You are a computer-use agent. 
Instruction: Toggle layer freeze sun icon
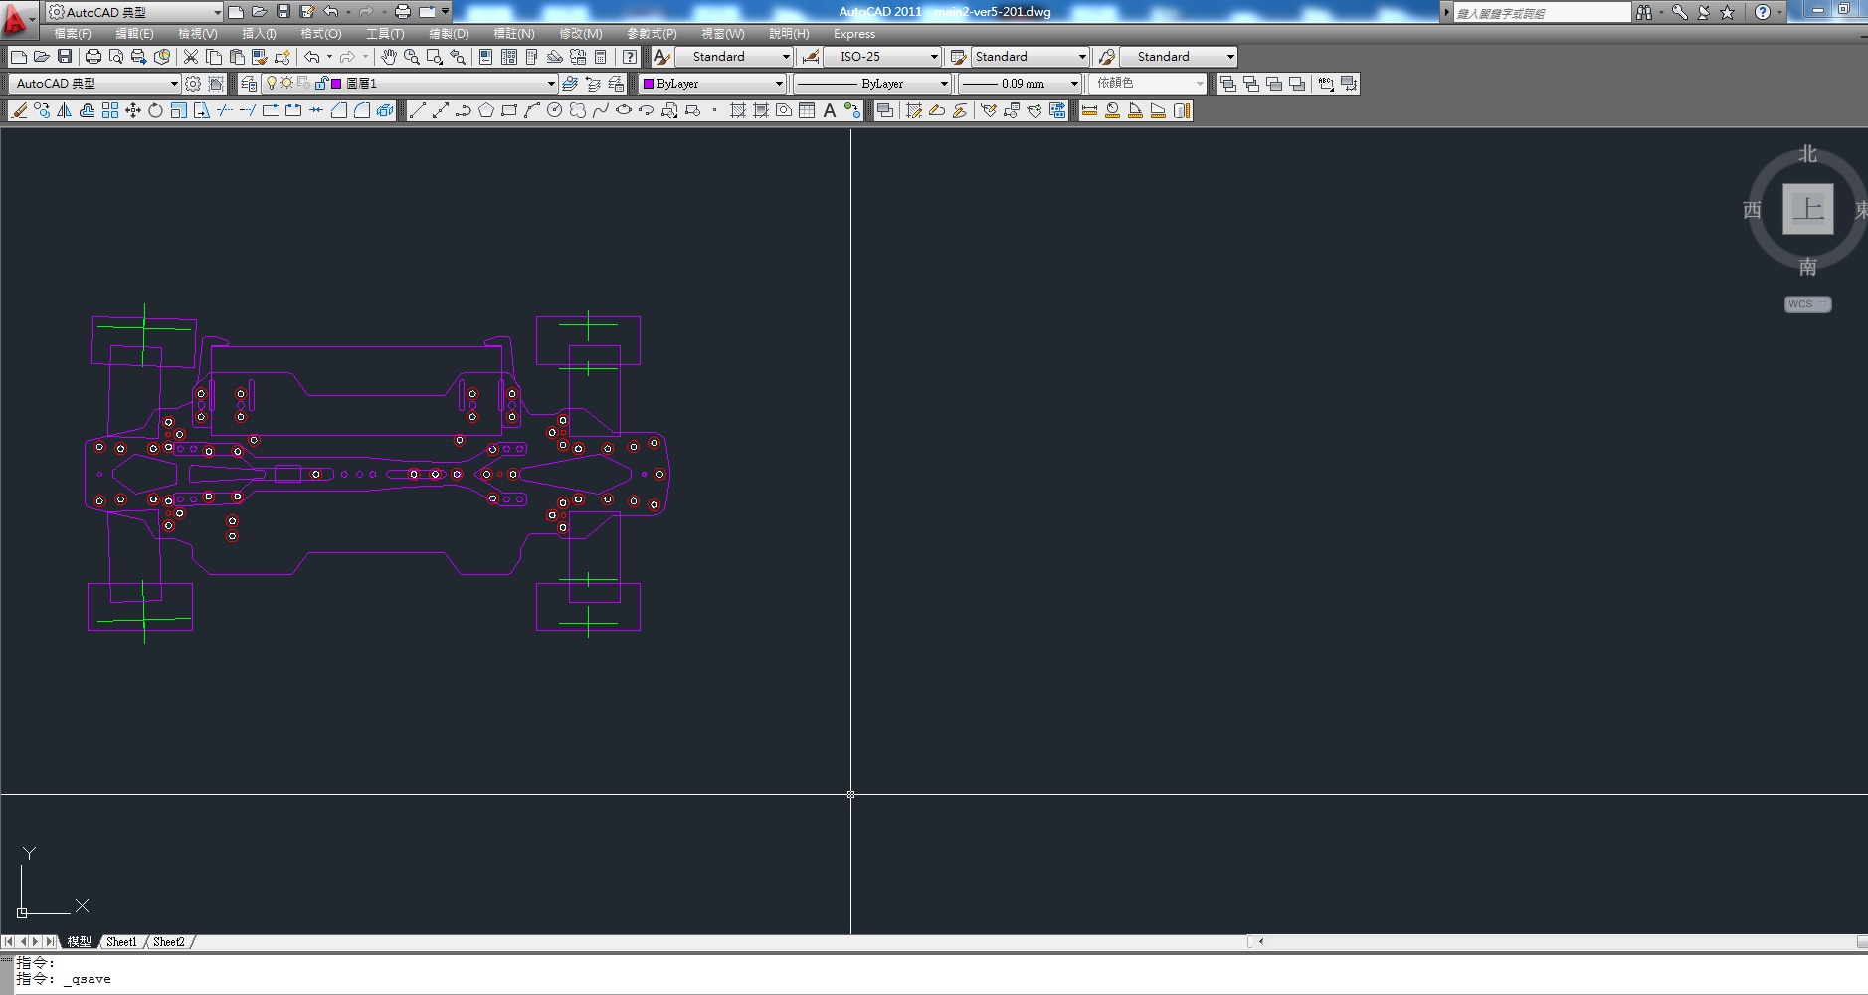286,84
